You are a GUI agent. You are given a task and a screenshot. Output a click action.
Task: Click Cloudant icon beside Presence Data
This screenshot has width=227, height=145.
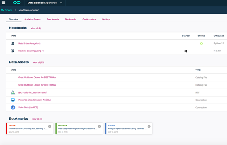click(13, 100)
